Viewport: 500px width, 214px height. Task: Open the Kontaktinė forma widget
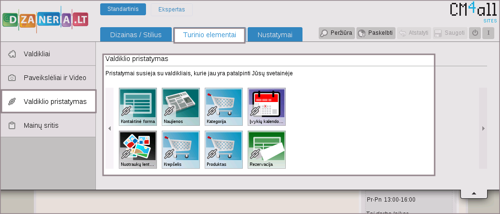pyautogui.click(x=137, y=107)
